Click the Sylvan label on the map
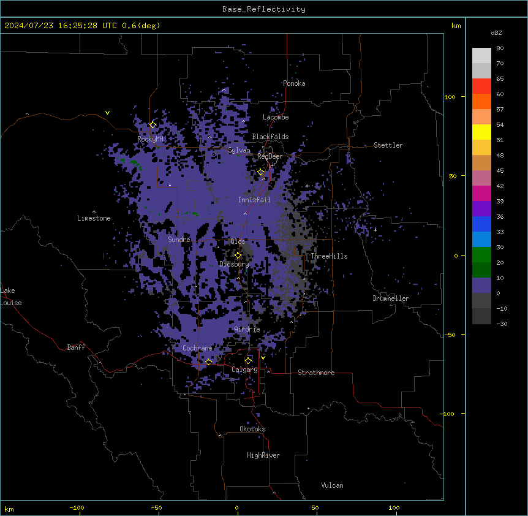Image resolution: width=528 pixels, height=516 pixels. [239, 150]
